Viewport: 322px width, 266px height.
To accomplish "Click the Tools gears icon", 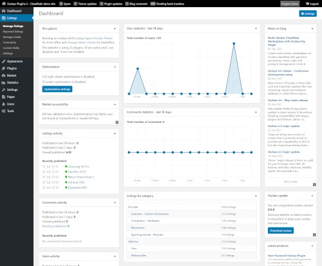I will pos(4,111).
